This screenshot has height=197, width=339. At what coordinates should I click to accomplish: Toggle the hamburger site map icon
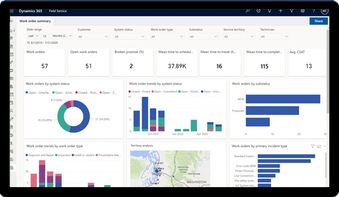click(x=12, y=21)
